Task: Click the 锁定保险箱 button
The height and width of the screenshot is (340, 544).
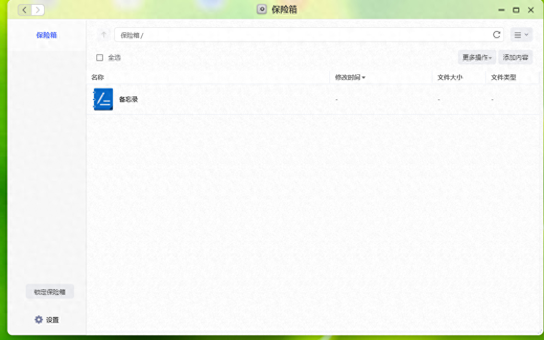Action: coord(49,291)
